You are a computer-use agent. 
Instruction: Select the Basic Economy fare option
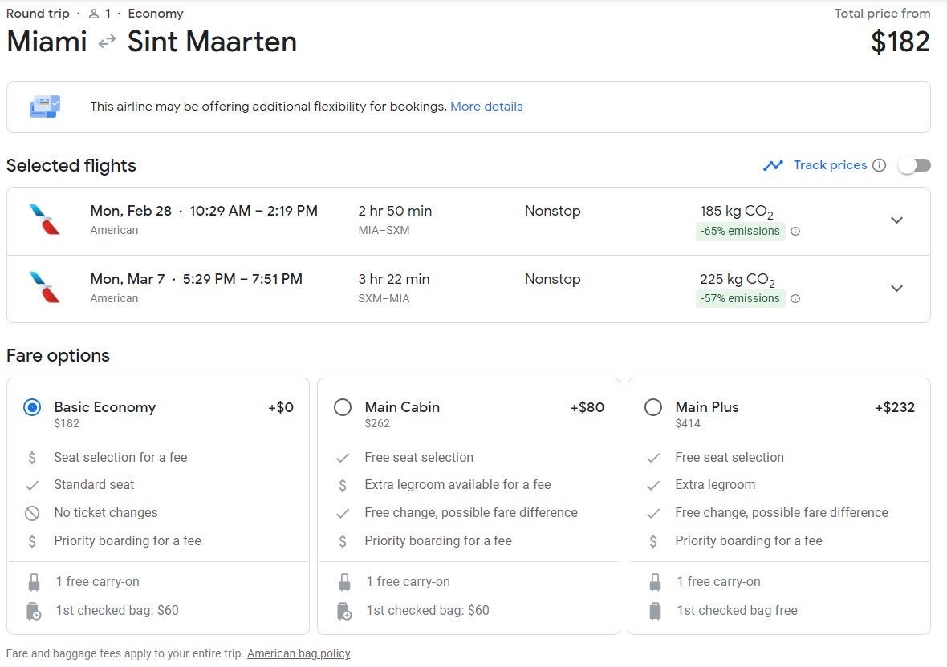32,407
